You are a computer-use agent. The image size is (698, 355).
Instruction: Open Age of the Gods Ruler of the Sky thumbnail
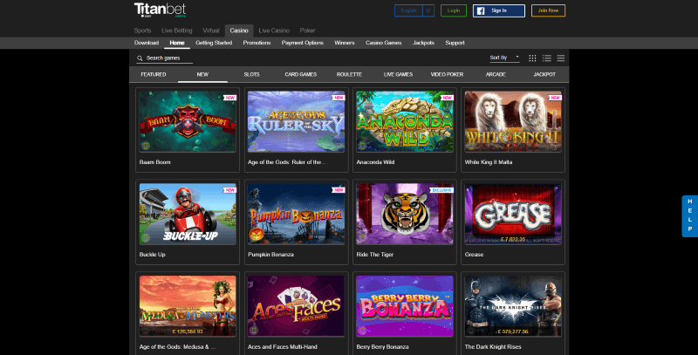pyautogui.click(x=296, y=121)
